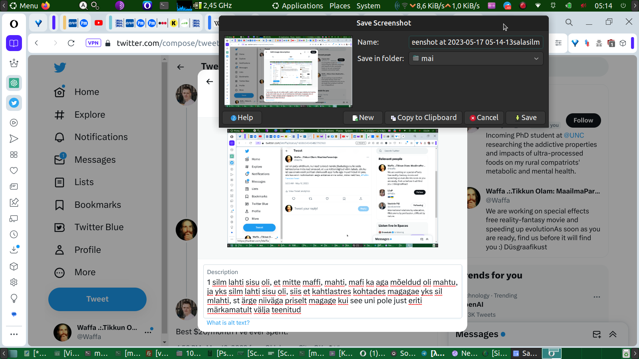639x359 pixels.
Task: Toggle the Opera VPN badge
Action: (x=93, y=43)
